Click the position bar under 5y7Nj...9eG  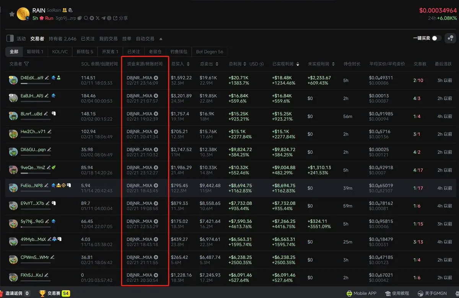pyautogui.click(x=36, y=227)
